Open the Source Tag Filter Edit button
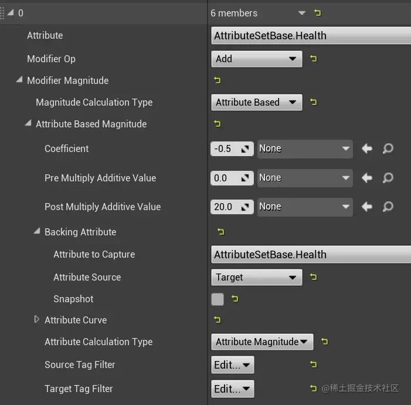The width and height of the screenshot is (411, 405). 232,365
